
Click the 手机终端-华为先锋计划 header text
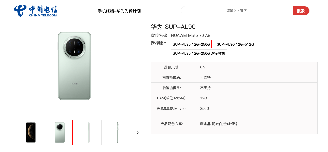click(119, 11)
